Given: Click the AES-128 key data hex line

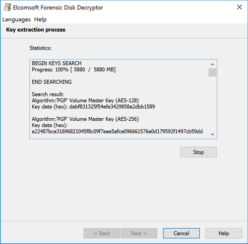Looking at the screenshot, I should (93, 107).
